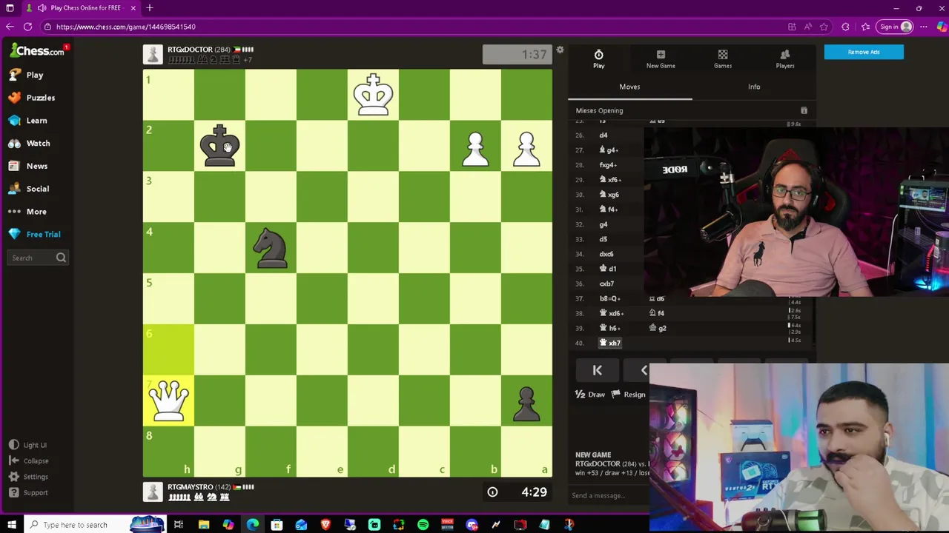Open Windows Start menu
Viewport: 949px width, 533px height.
(x=11, y=525)
